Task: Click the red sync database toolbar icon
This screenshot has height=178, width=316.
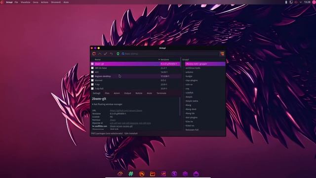Action: click(x=94, y=54)
